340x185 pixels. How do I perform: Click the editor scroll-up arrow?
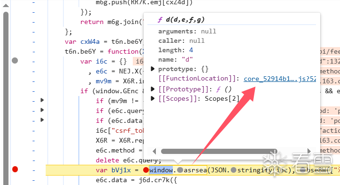pyautogui.click(x=6, y=6)
